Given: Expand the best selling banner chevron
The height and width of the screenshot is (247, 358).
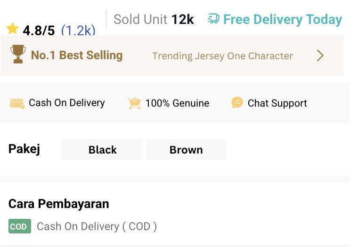Looking at the screenshot, I should tap(320, 56).
